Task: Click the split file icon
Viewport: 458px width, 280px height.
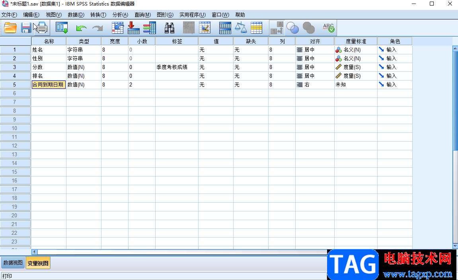Action: [x=225, y=28]
